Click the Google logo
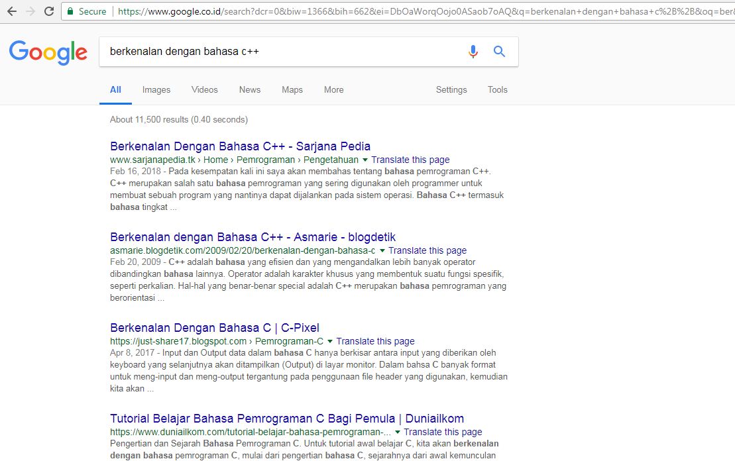 click(x=48, y=52)
